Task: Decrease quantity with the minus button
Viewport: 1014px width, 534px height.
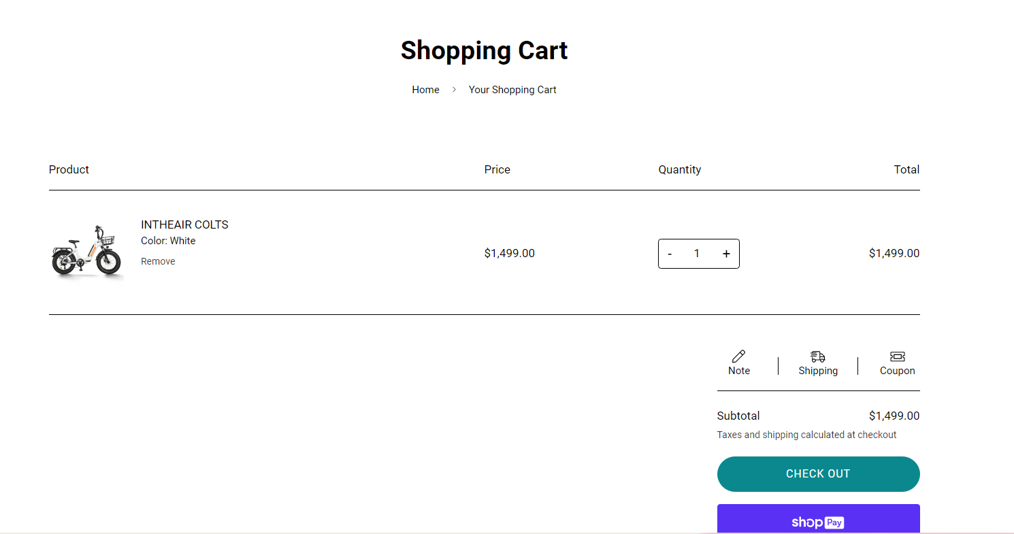Action: (x=670, y=254)
